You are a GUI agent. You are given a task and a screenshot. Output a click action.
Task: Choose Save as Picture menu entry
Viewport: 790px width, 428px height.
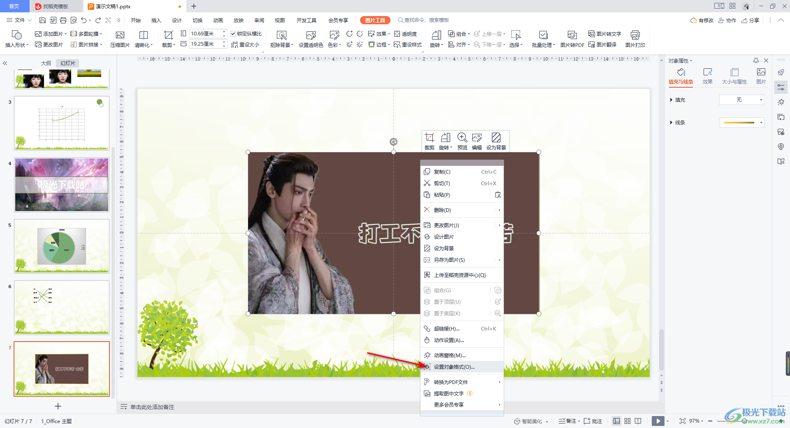(462, 260)
